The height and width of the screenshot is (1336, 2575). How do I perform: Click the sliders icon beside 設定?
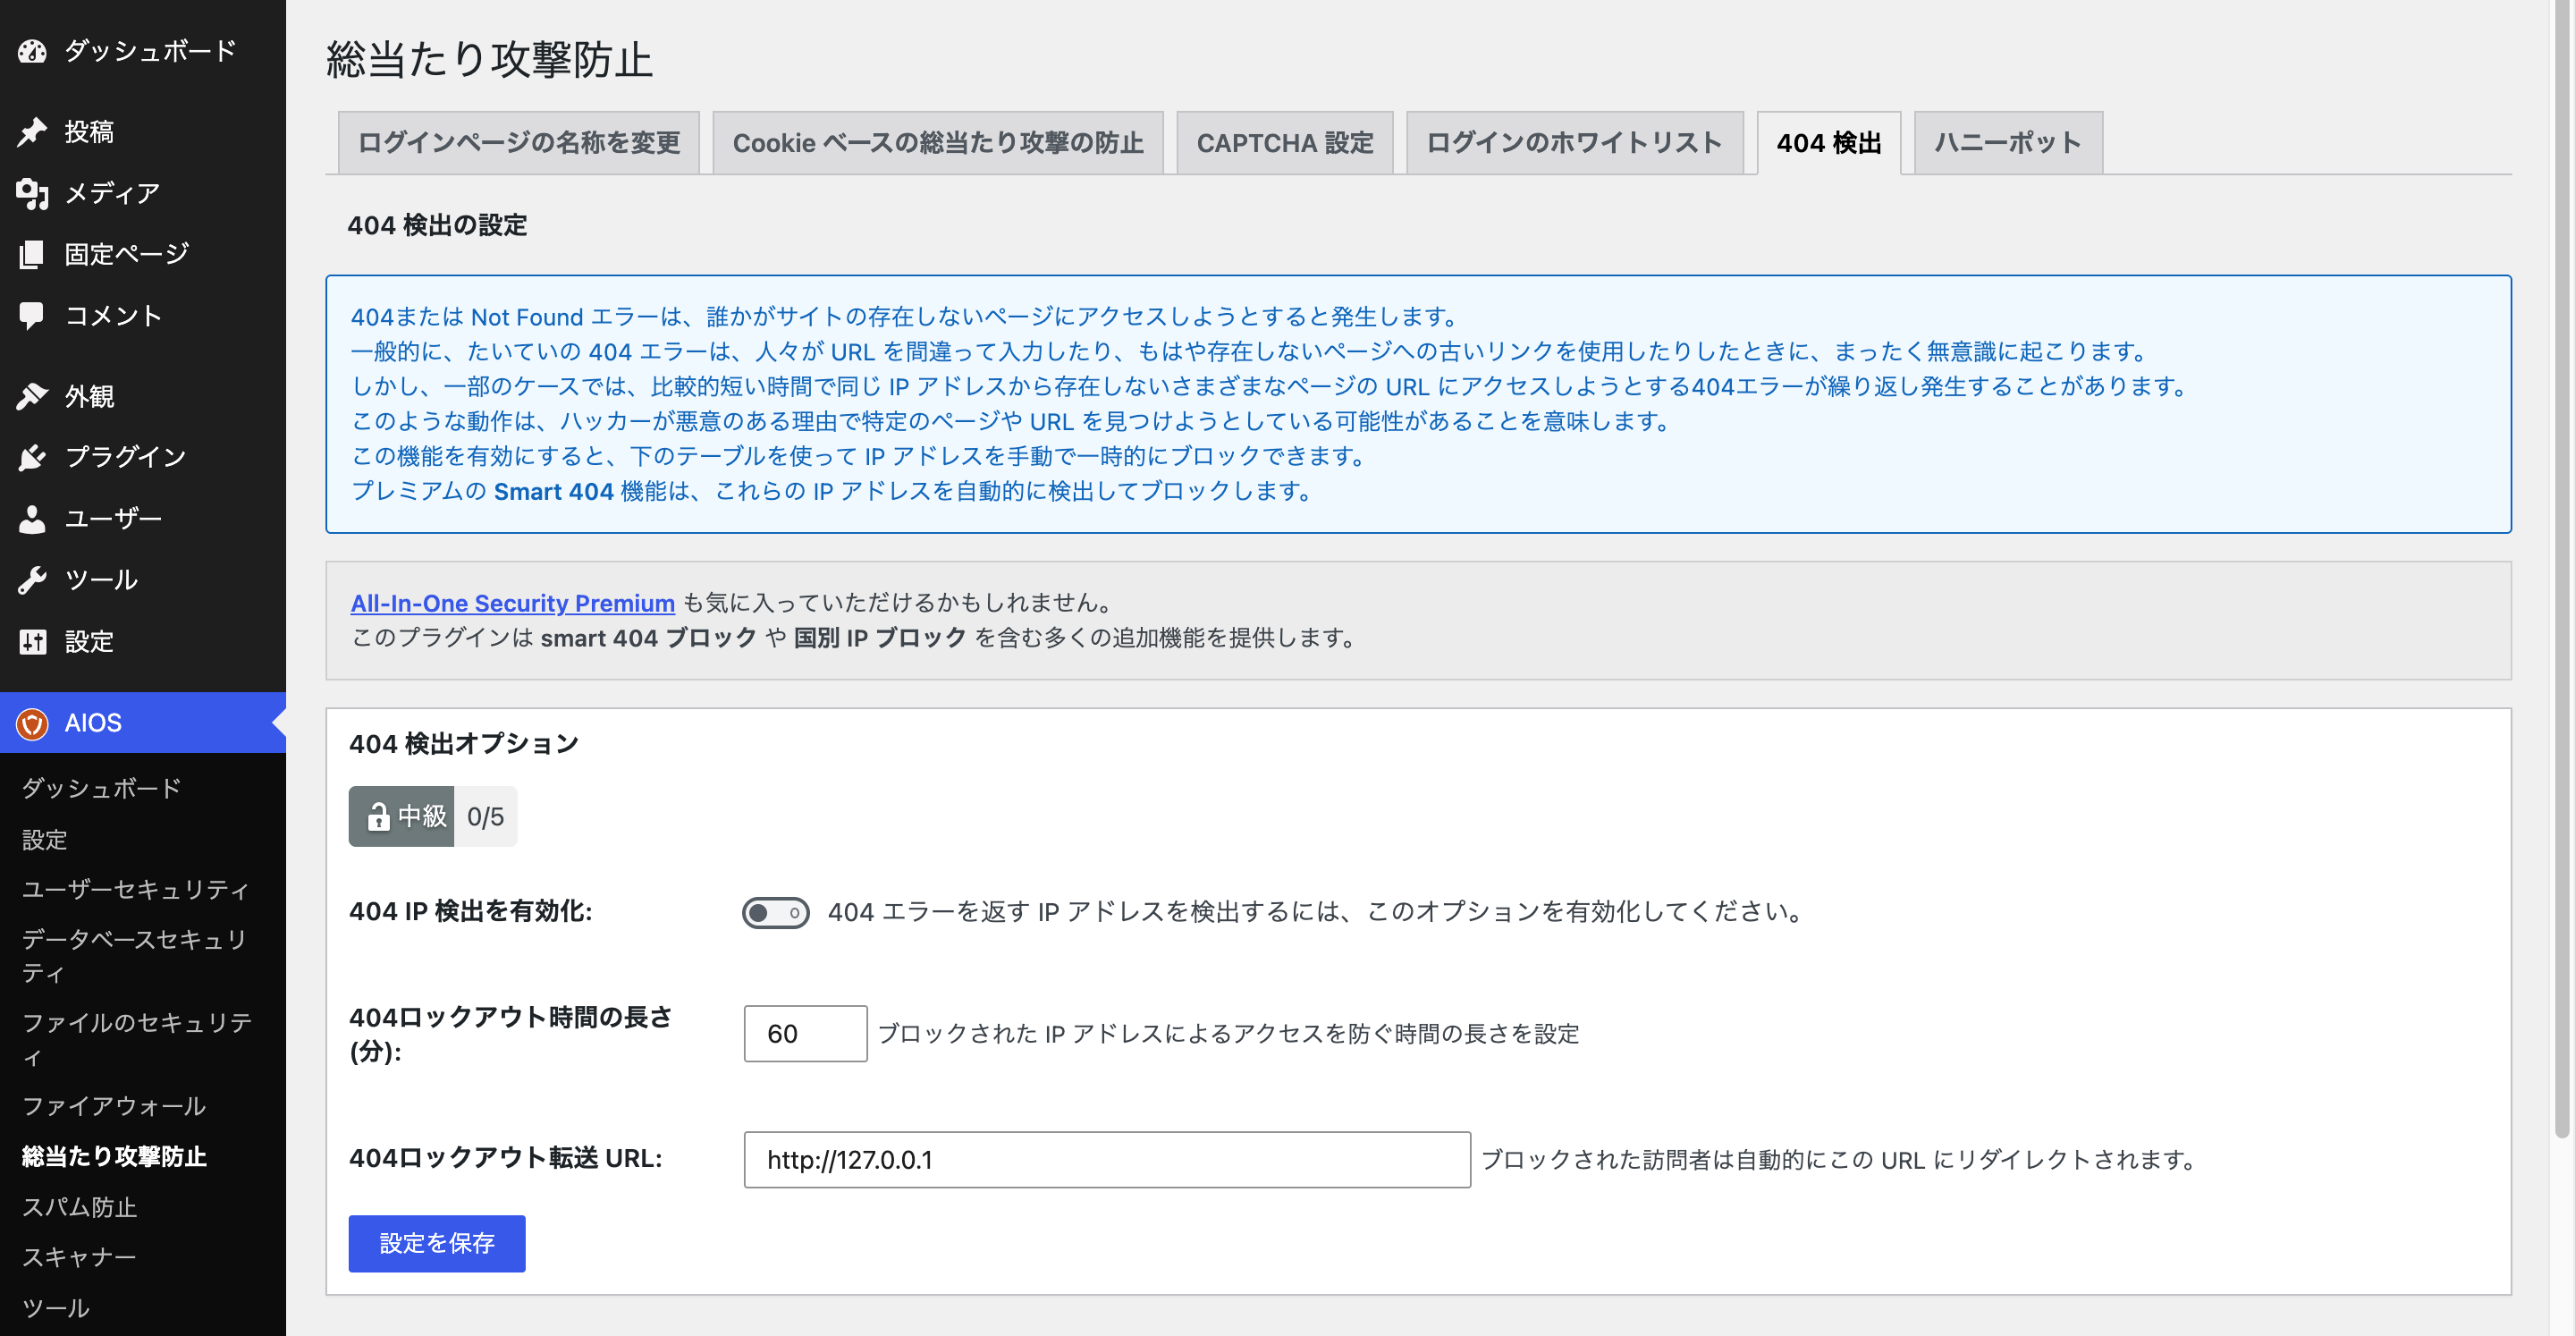point(32,641)
